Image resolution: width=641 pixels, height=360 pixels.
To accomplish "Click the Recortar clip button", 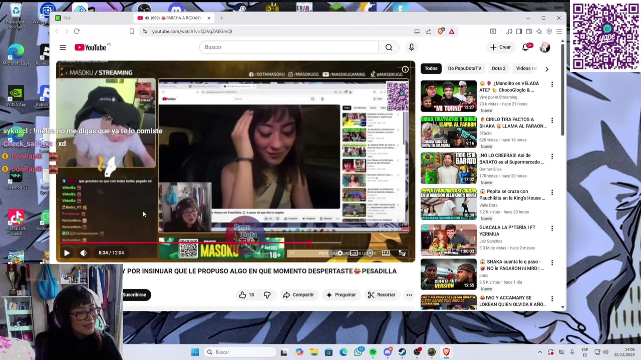I will (381, 295).
